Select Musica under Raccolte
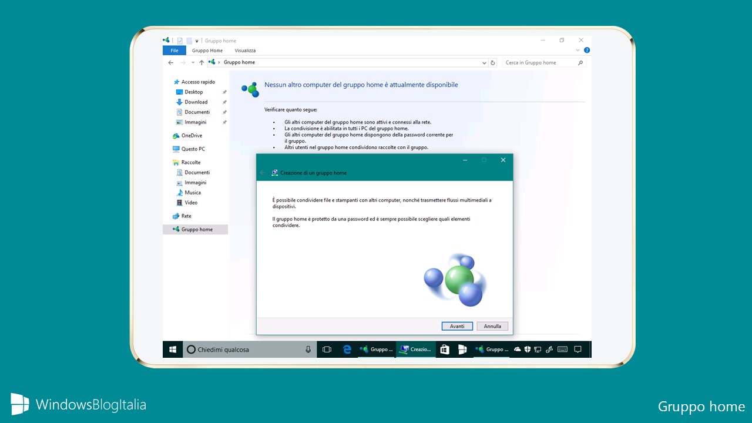 pos(193,192)
